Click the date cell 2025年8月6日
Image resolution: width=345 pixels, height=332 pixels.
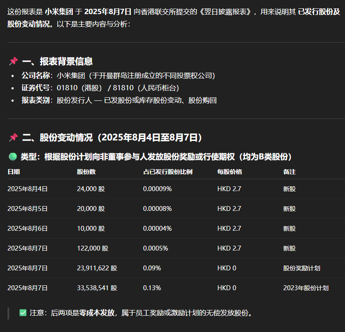tap(27, 229)
